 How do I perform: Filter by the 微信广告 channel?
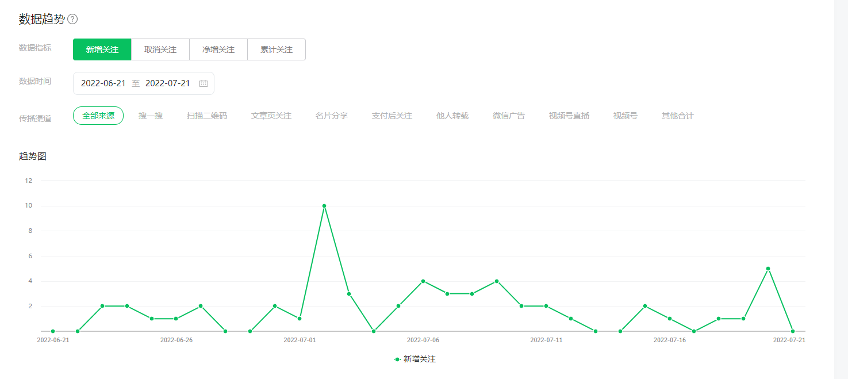point(509,116)
